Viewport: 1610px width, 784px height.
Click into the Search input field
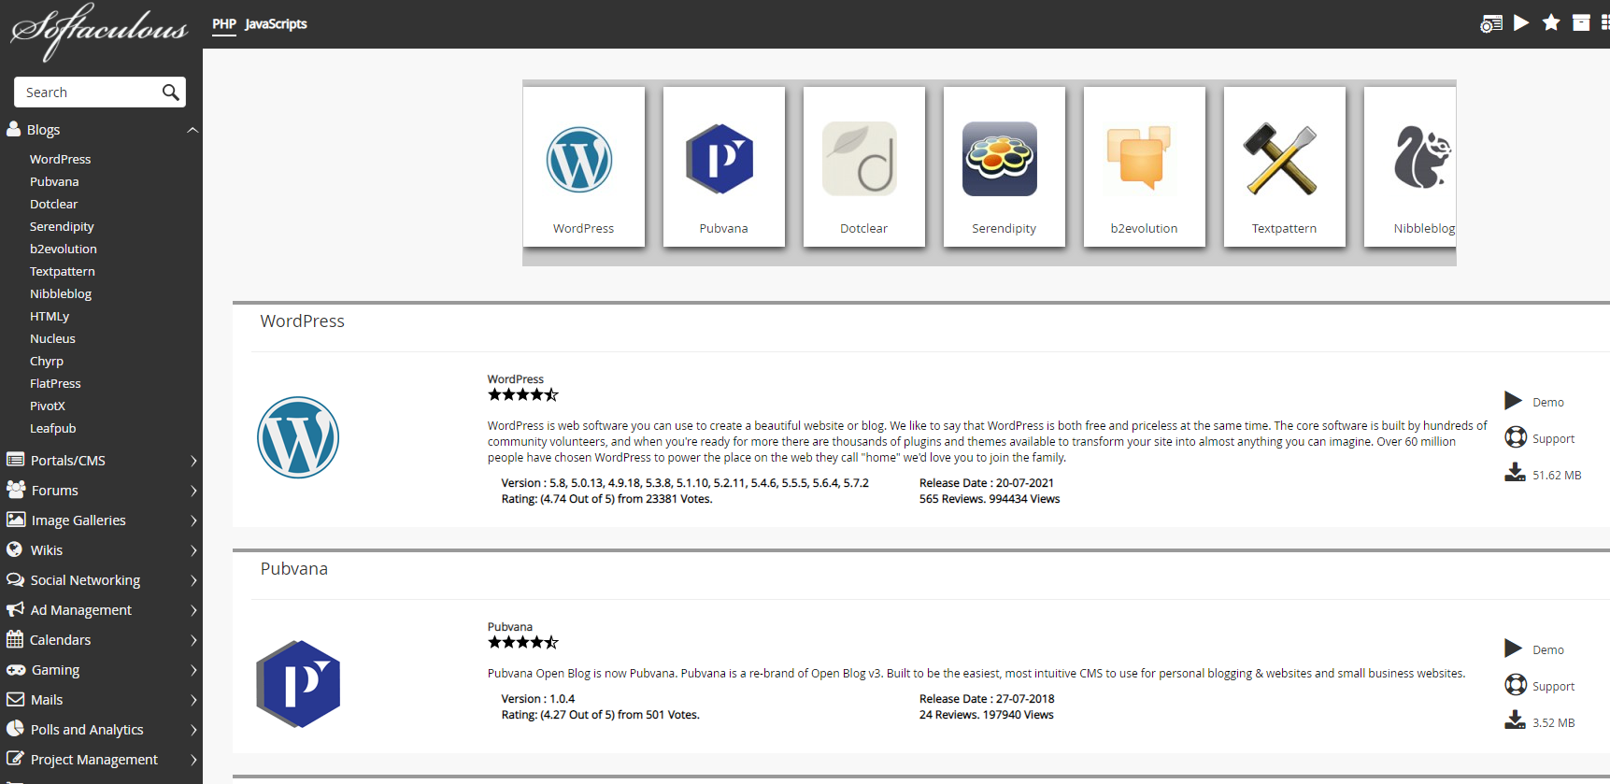pos(86,93)
